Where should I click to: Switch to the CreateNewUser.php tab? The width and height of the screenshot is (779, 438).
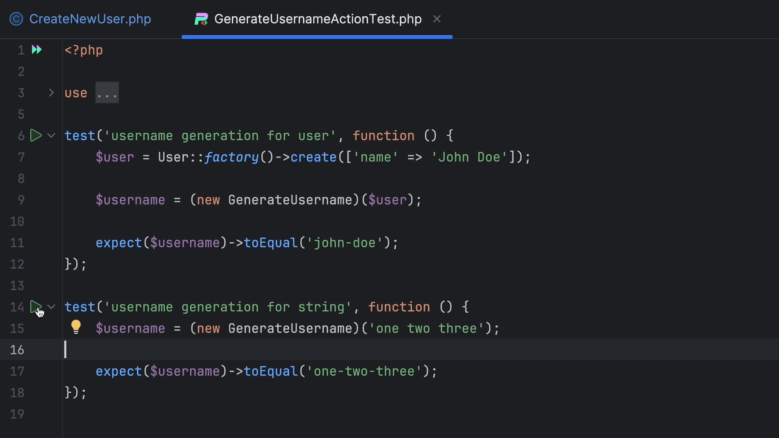click(90, 19)
